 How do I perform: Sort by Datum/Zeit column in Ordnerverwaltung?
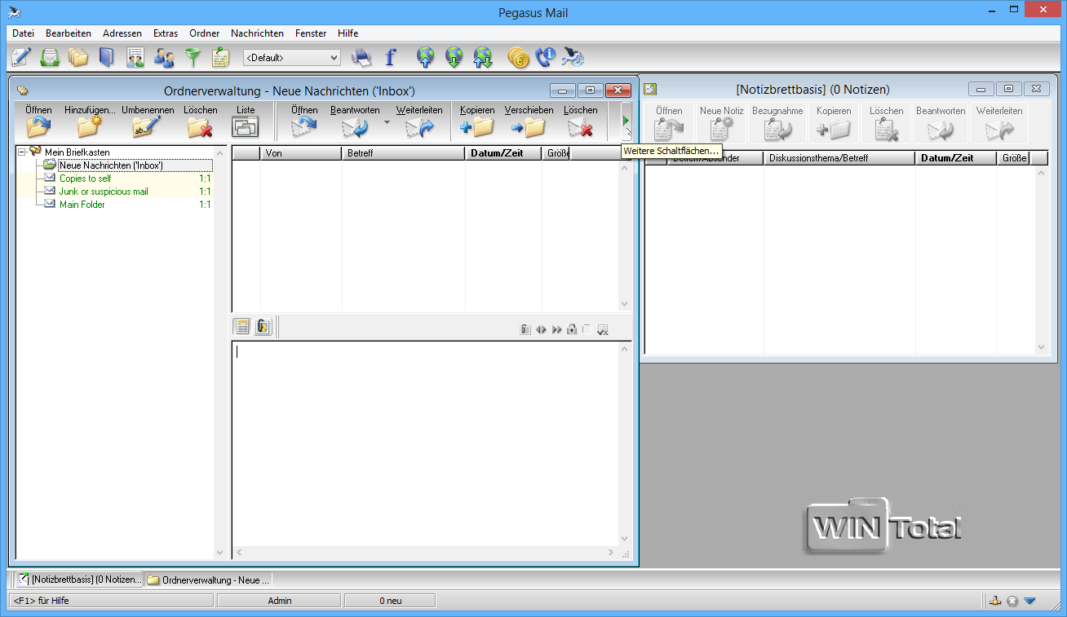(x=504, y=153)
